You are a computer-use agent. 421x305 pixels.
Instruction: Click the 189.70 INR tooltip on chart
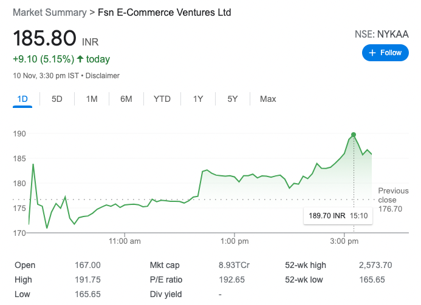[338, 216]
